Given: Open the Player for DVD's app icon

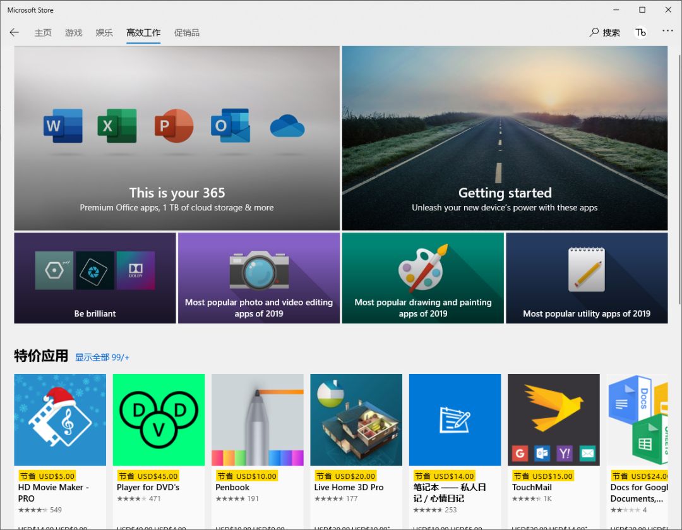Looking at the screenshot, I should click(x=159, y=420).
